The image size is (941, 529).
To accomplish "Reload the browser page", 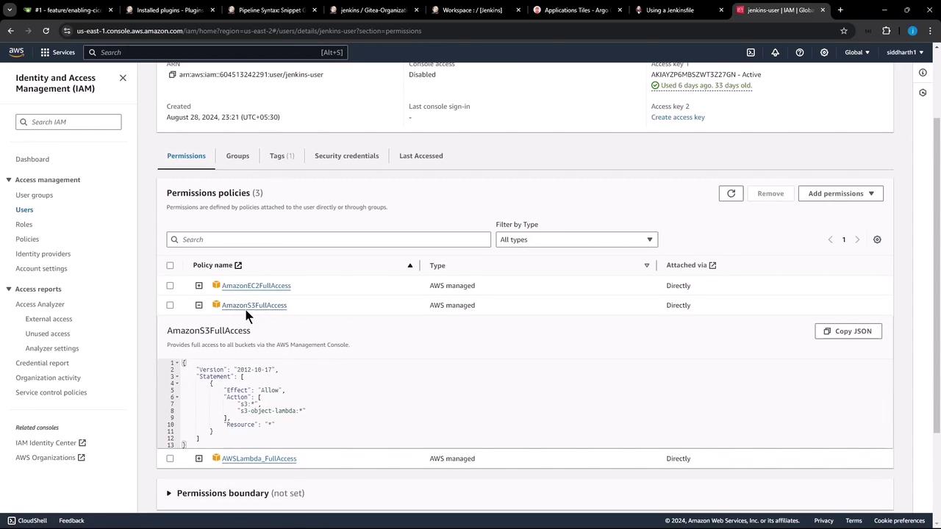I will coord(46,31).
